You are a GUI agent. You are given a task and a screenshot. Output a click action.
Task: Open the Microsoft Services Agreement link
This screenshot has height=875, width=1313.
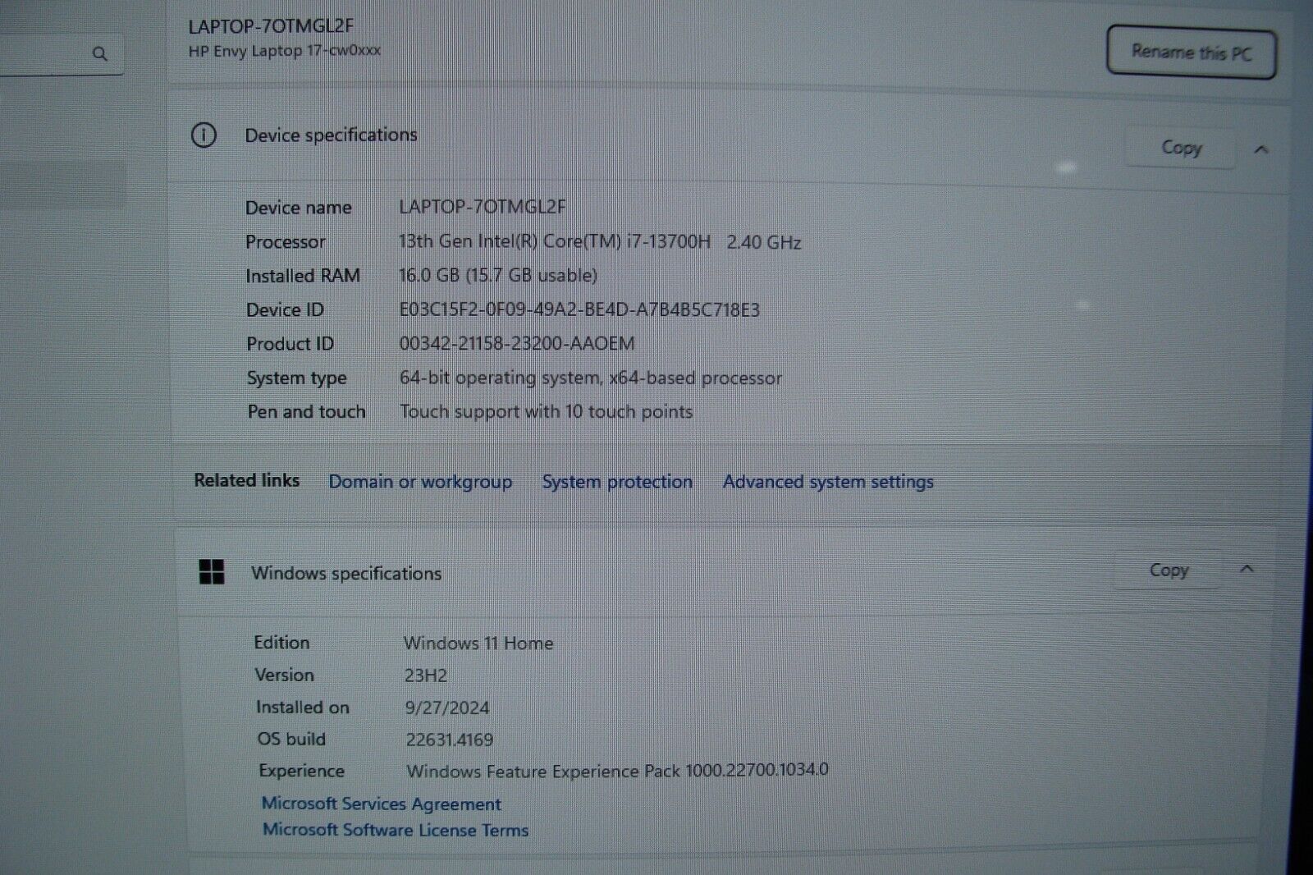[382, 804]
